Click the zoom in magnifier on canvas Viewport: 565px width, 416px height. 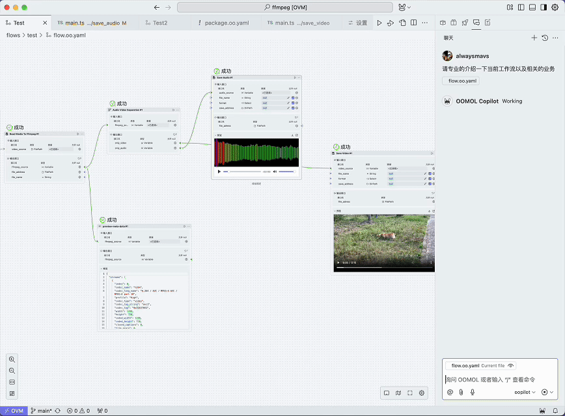click(x=12, y=359)
